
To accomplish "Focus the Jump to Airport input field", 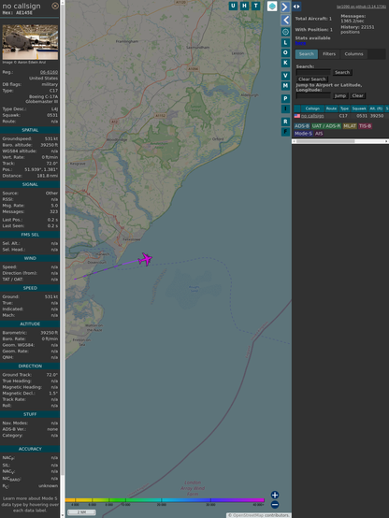I will 313,95.
